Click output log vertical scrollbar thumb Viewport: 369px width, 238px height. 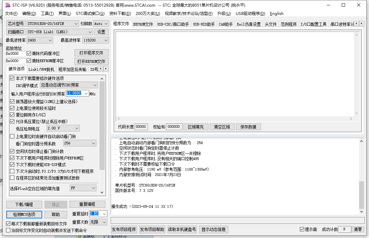361,195
